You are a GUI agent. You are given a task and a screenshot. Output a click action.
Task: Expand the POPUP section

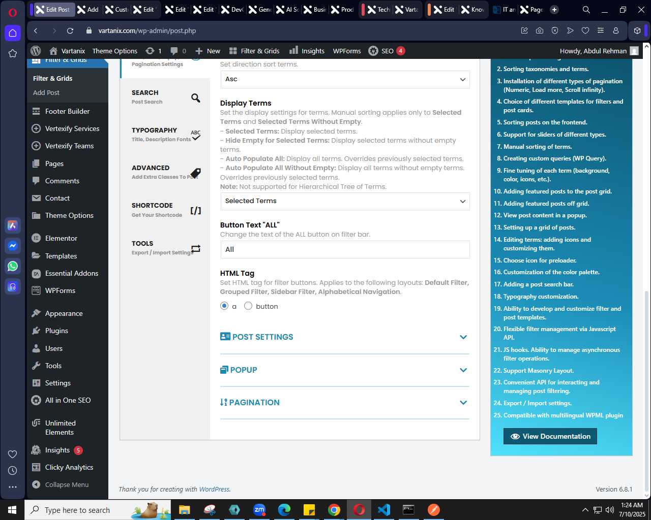[344, 370]
